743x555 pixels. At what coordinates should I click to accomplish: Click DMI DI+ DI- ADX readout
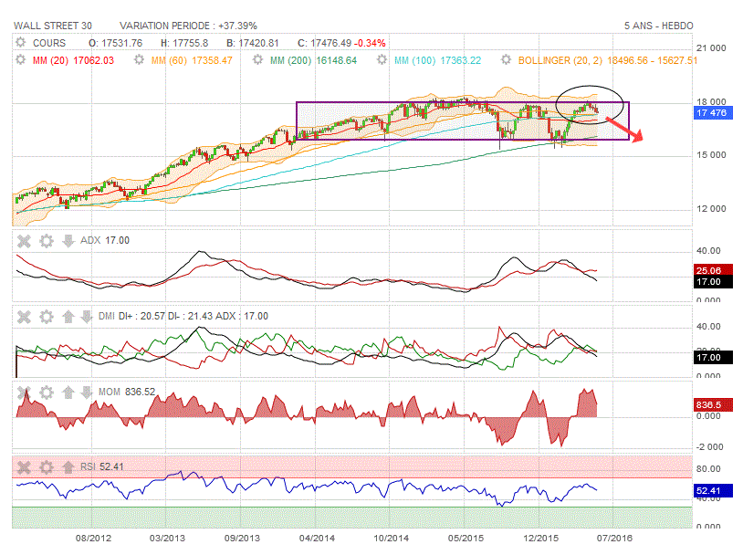pyautogui.click(x=183, y=316)
